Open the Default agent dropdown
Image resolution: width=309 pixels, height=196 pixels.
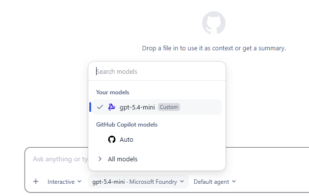215,182
